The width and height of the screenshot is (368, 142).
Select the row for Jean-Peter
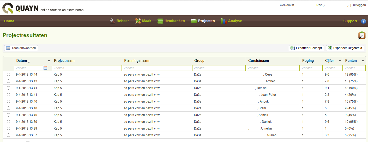[8, 94]
